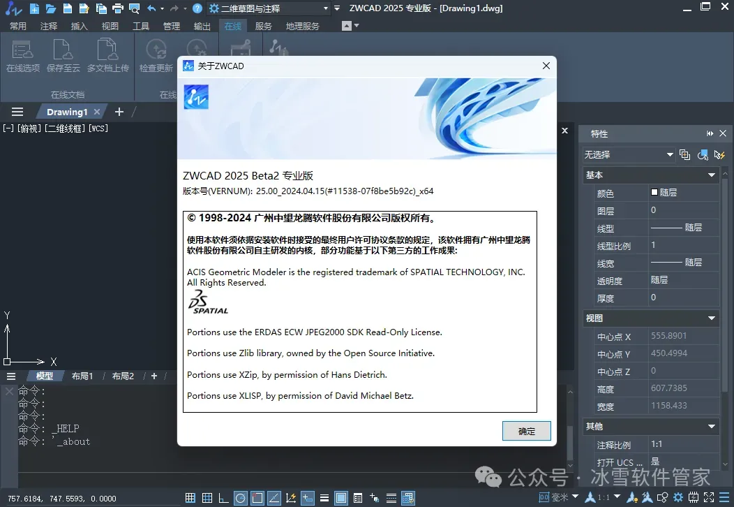The width and height of the screenshot is (734, 507).
Task: Toggle object snap in status bar
Action: tap(257, 498)
